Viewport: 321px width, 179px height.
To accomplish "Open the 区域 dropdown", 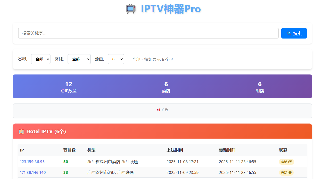I will pos(79,59).
